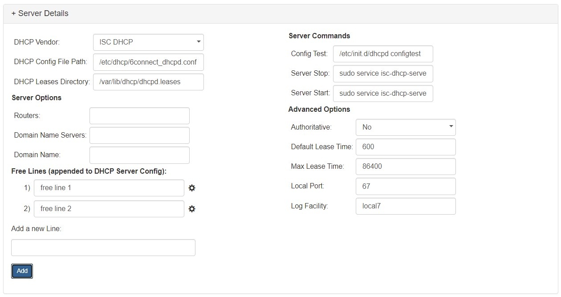Screen dimensions: 561x297
Task: Edit the Max Lease Time value
Action: (405, 167)
